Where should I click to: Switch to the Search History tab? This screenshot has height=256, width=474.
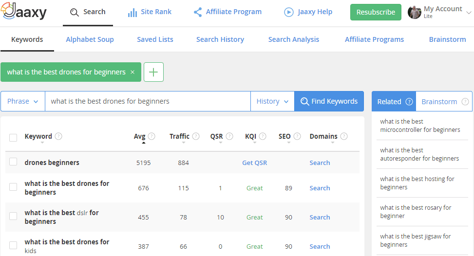click(220, 39)
